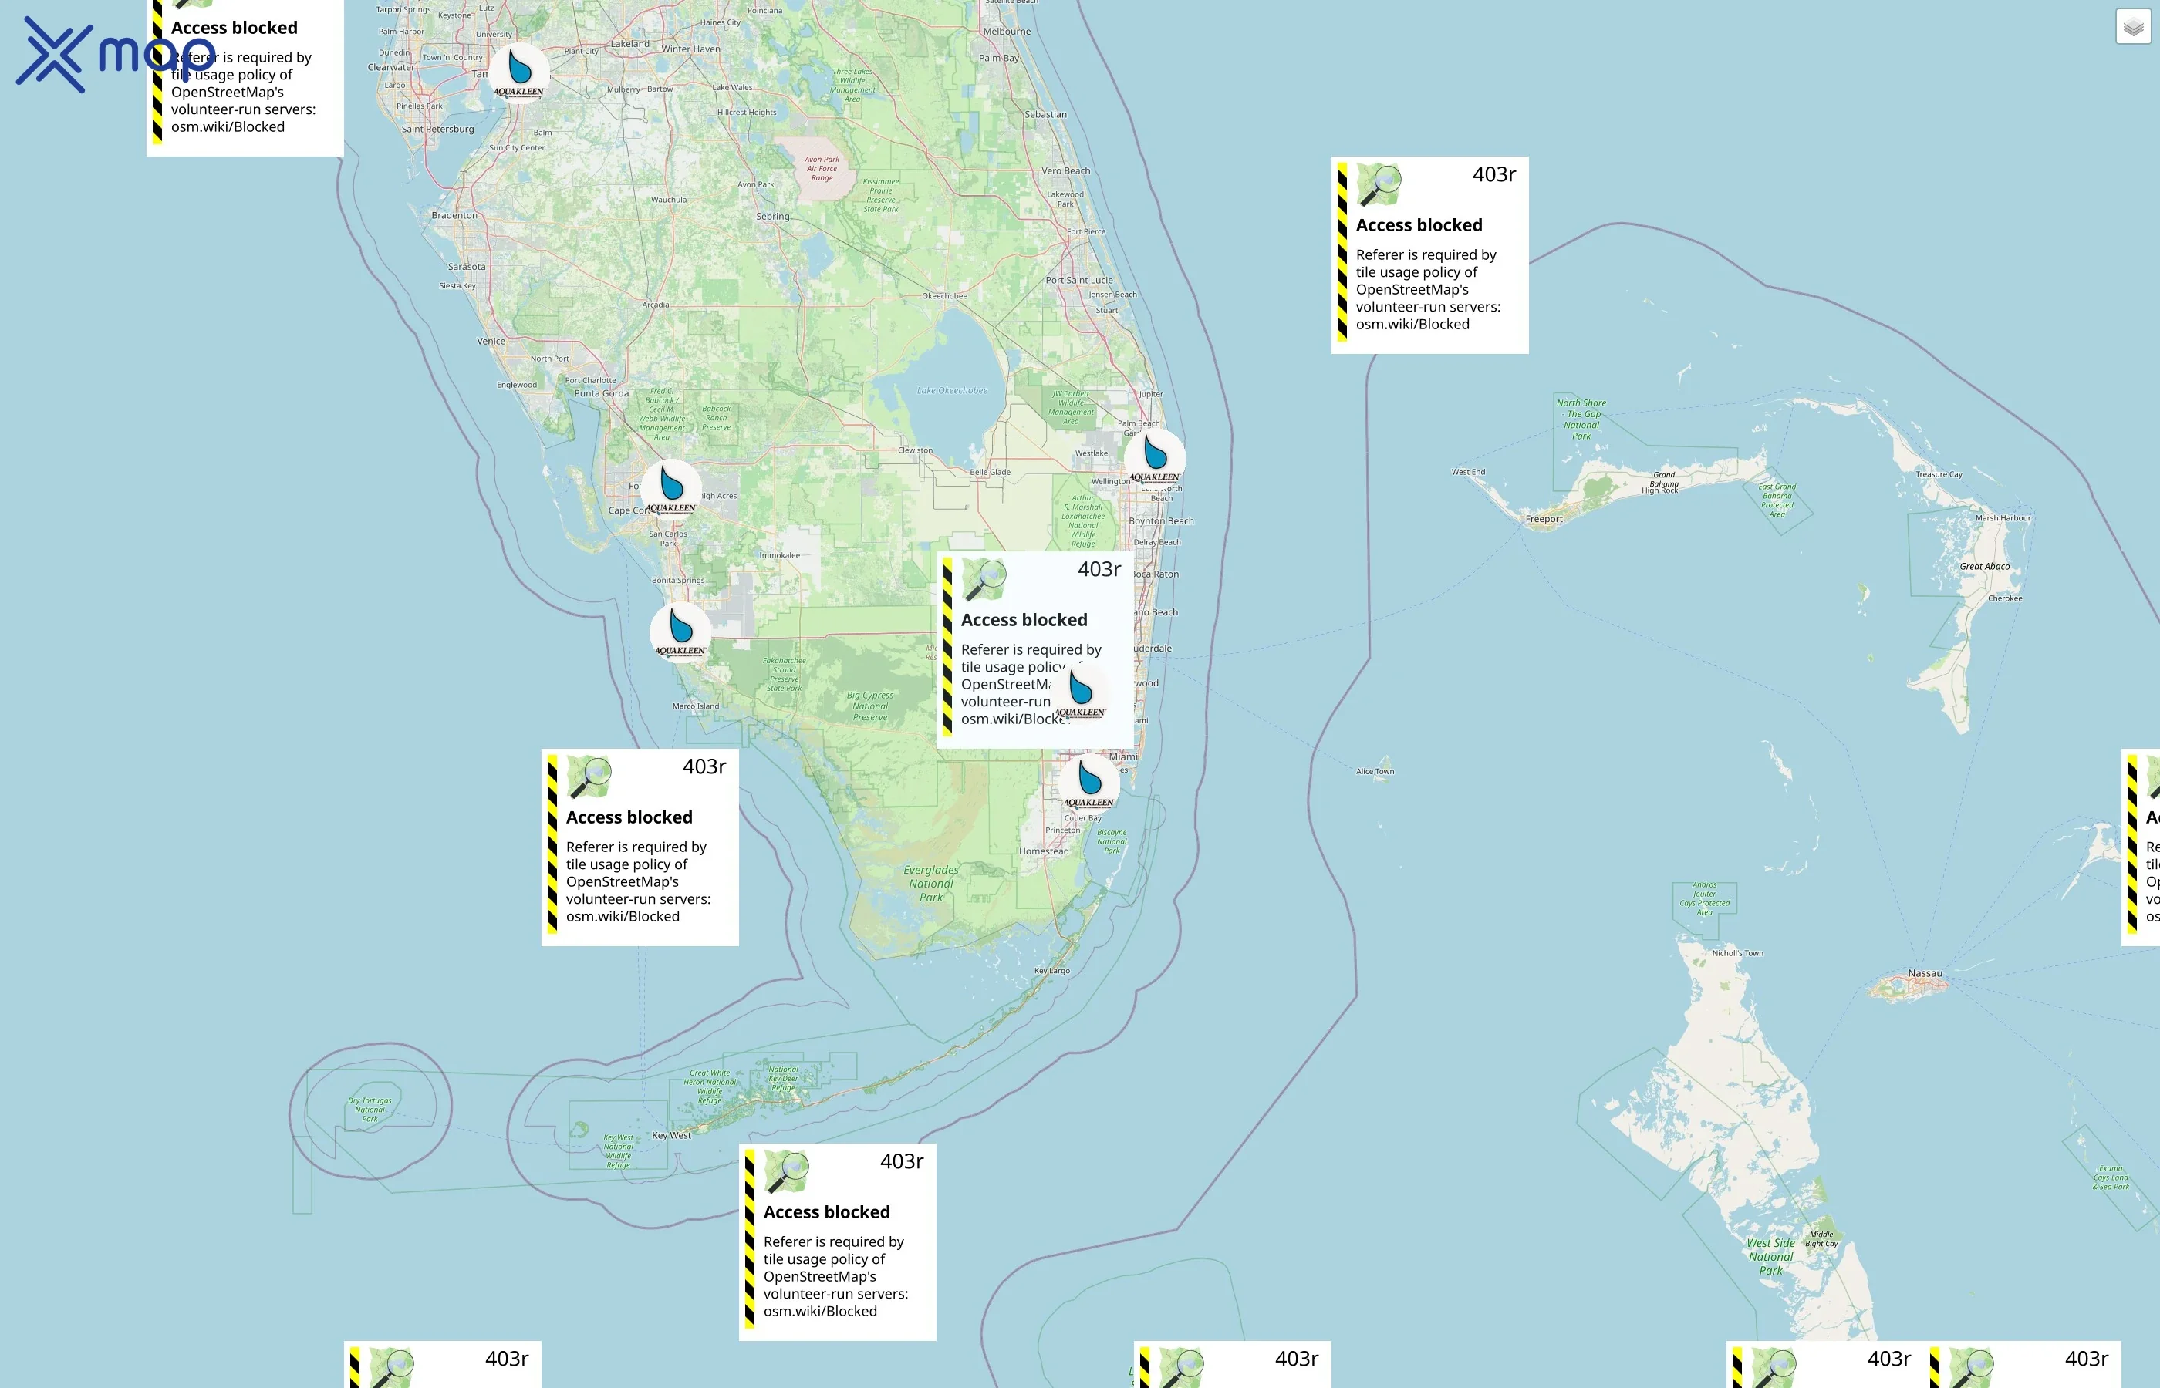Select the Aquakleen marker near Tampa
This screenshot has width=2160, height=1388.
(x=519, y=73)
